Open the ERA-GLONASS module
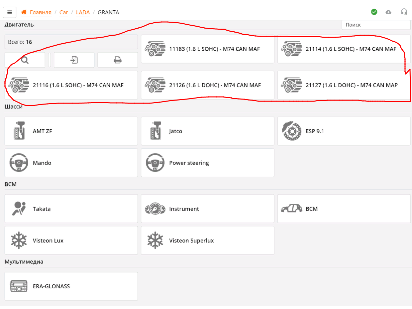Viewport: 412px width, 309px height. [x=71, y=286]
